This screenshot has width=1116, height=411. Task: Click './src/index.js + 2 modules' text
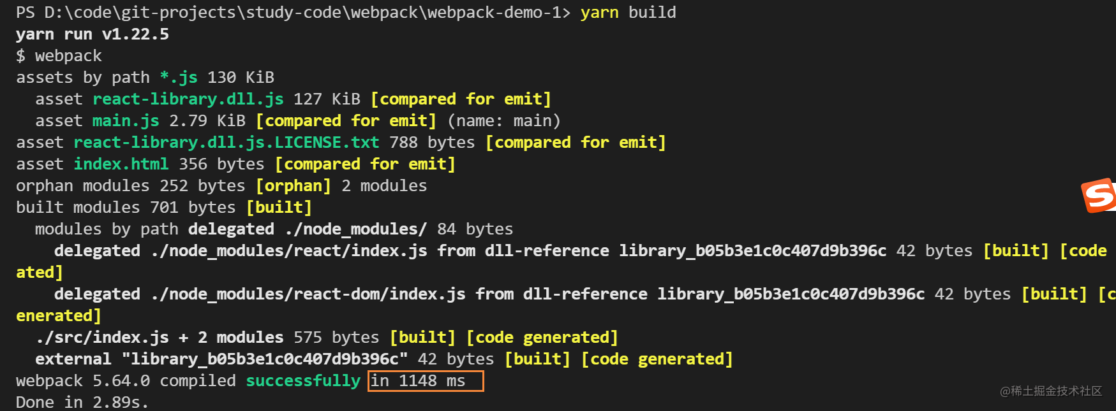160,338
